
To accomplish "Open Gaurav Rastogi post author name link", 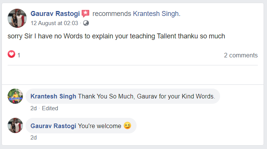I will click(55, 14).
